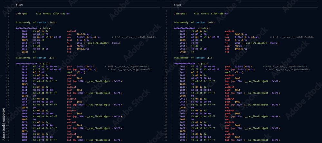Viewport: 322px width, 143px height.
Task: Click 'call *%rax' in left pane
Action: click(75, 46)
